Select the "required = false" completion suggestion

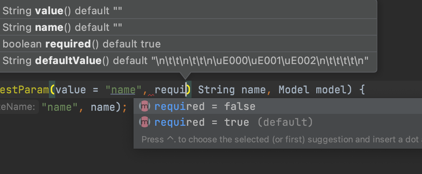tap(278, 106)
